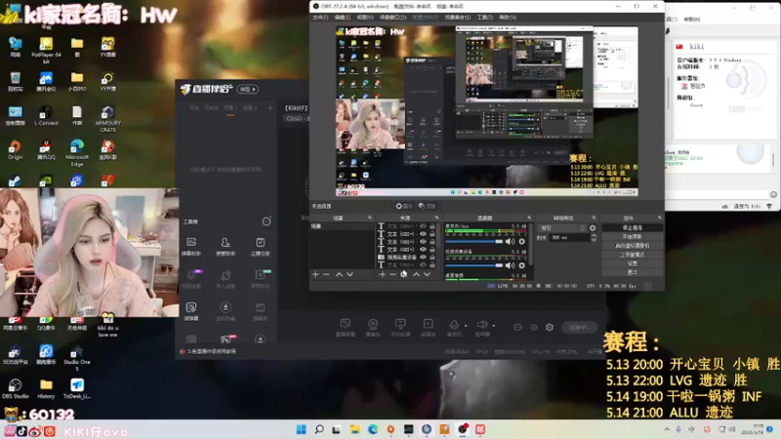Viewport: 781px width, 439px height.
Task: Toggle eye on bottom-most text source
Action: (x=423, y=264)
